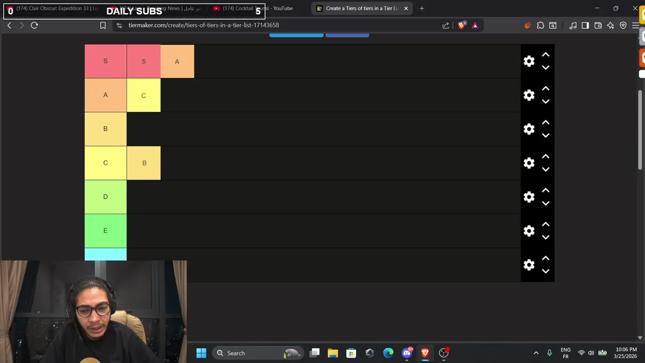Close the Create a Tiers tab
Image resolution: width=645 pixels, height=363 pixels.
pos(406,8)
